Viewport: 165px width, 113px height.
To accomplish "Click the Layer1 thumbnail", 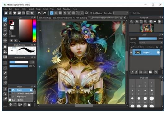I will [138, 52].
